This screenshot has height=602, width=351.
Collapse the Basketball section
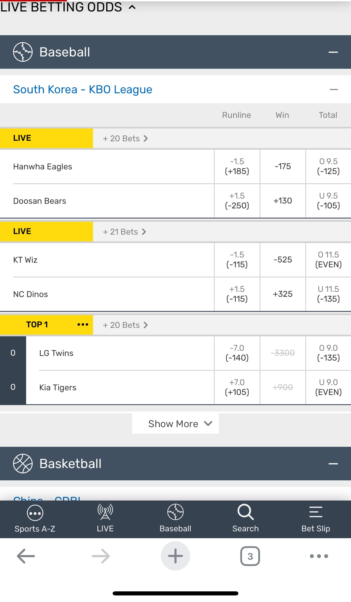tap(333, 464)
